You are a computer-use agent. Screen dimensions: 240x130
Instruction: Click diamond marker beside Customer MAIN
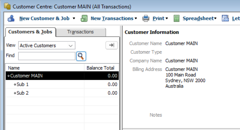click(9, 76)
